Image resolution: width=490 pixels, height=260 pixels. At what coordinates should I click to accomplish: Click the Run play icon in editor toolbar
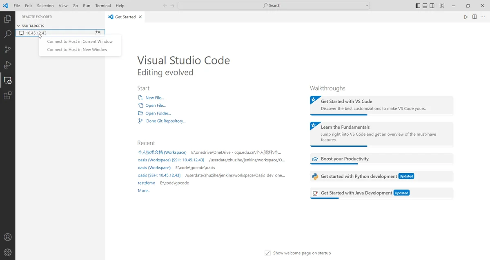[x=466, y=17]
